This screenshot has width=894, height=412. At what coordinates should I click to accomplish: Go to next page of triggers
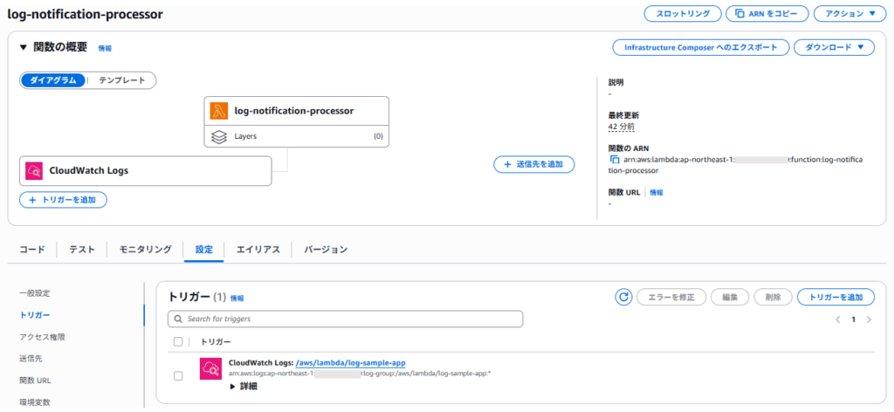pos(869,319)
